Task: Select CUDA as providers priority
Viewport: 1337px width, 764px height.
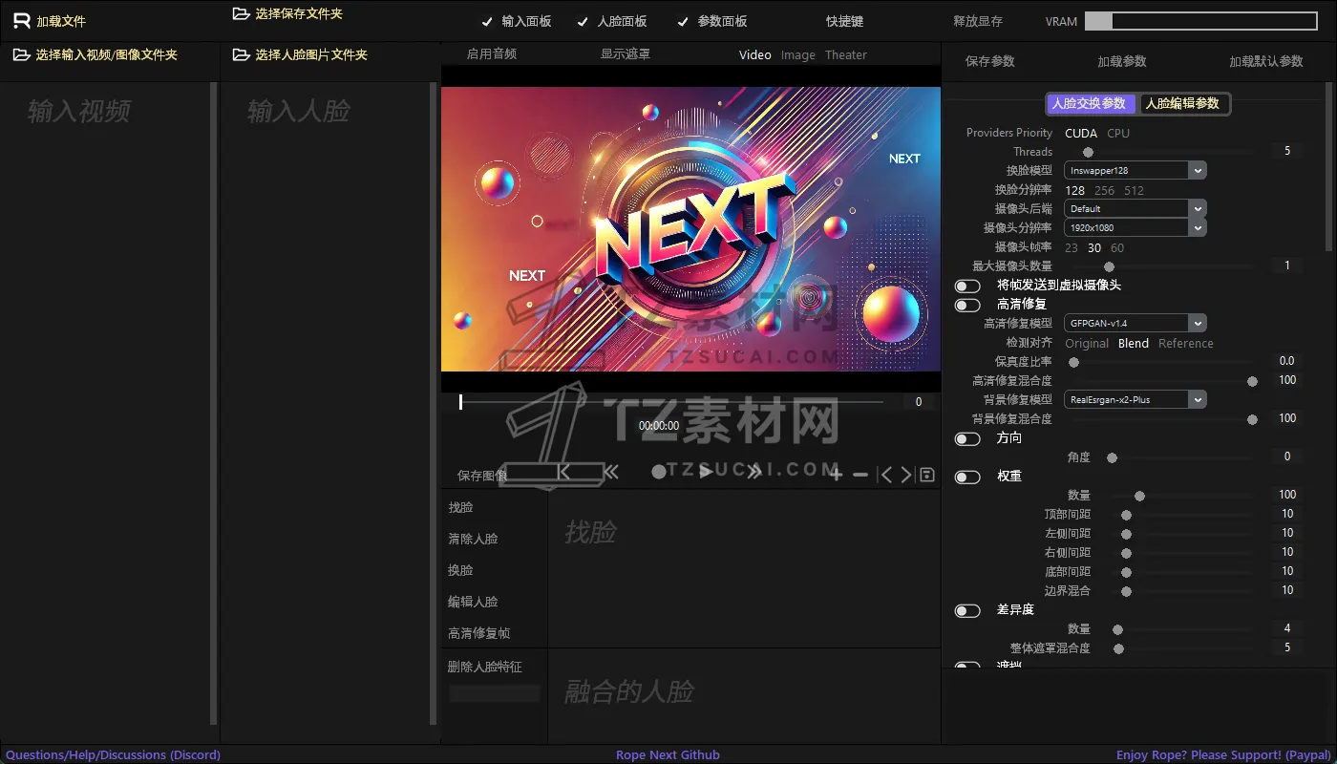Action: click(x=1081, y=134)
